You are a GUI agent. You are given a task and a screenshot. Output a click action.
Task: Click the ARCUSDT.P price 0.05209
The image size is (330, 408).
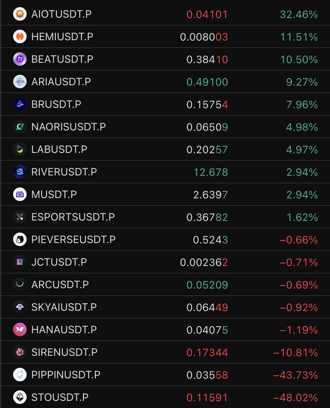click(x=207, y=285)
